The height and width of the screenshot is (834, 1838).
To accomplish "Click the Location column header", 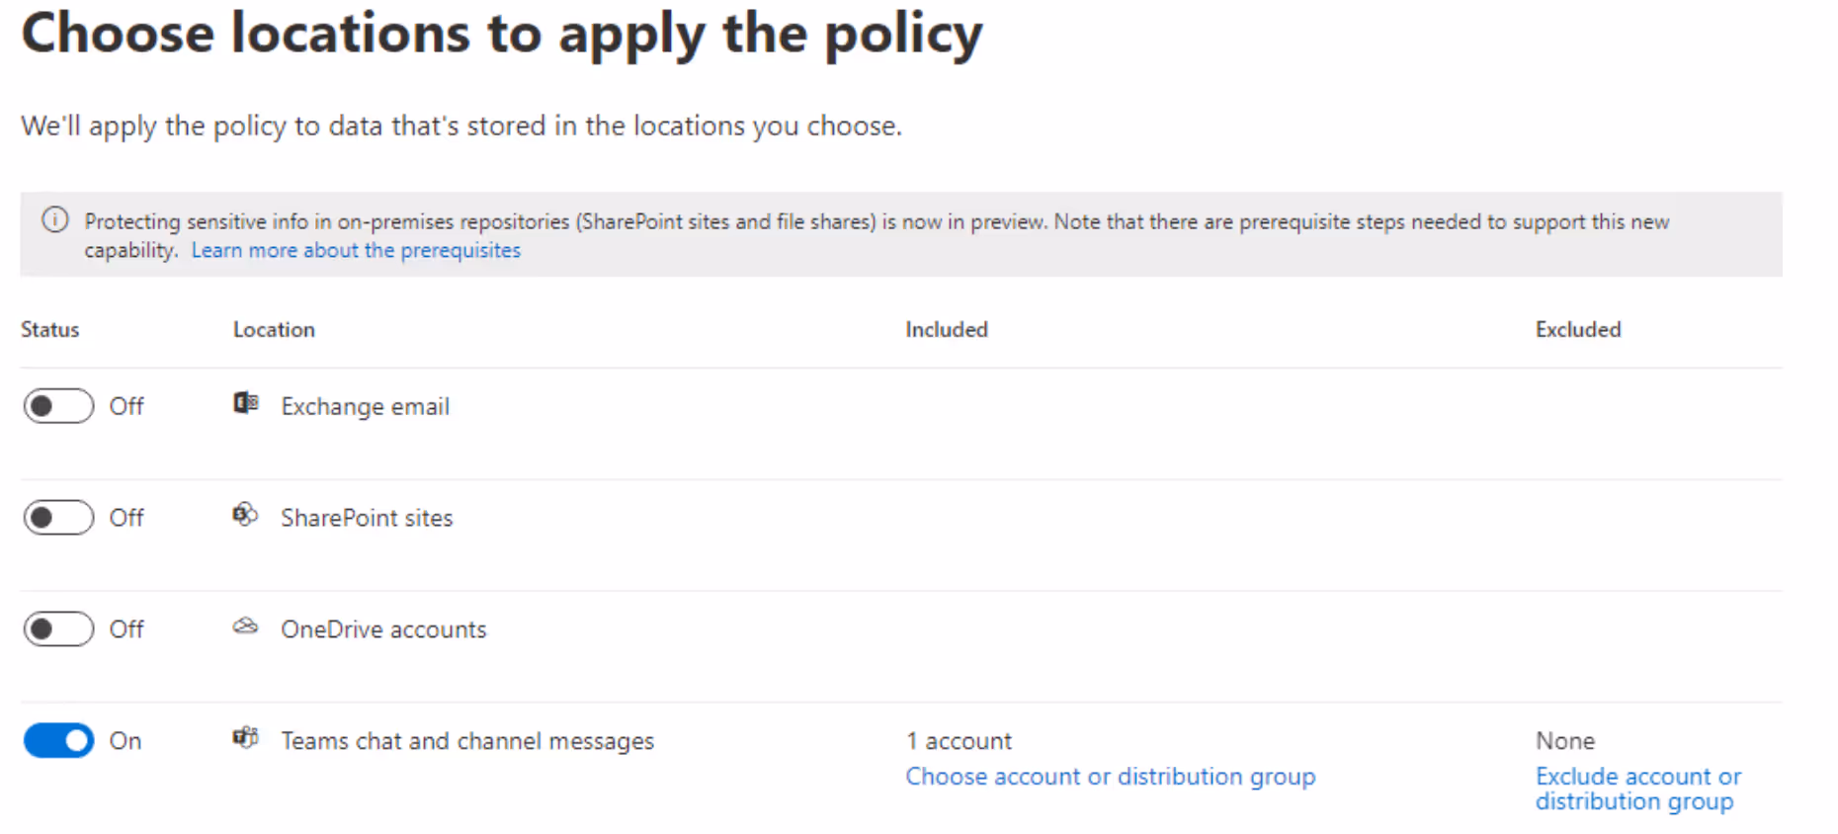I will coord(274,329).
